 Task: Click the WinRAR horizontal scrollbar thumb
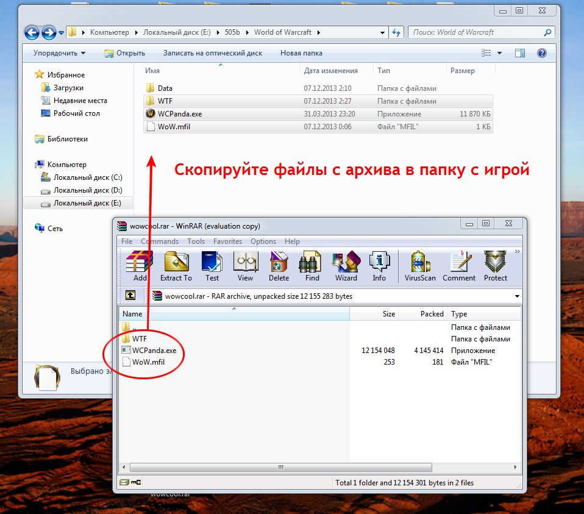(x=281, y=466)
